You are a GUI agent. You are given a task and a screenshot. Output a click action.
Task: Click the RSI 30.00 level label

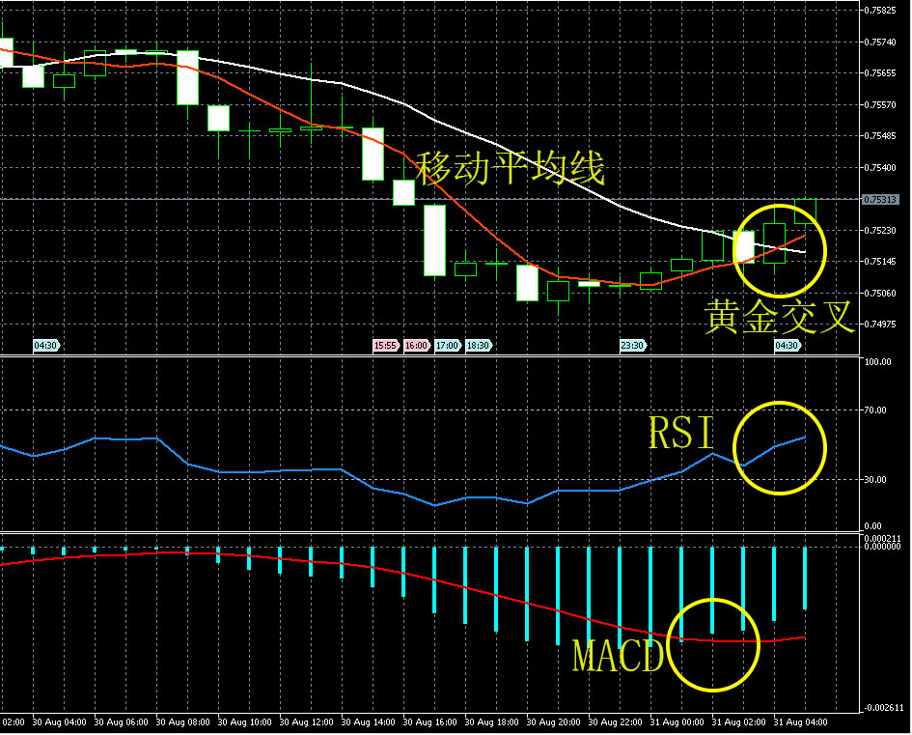875,480
